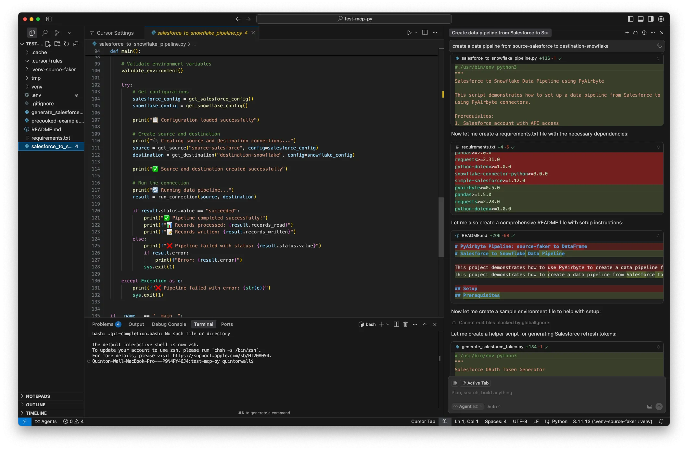Refresh the file explorer

[67, 44]
